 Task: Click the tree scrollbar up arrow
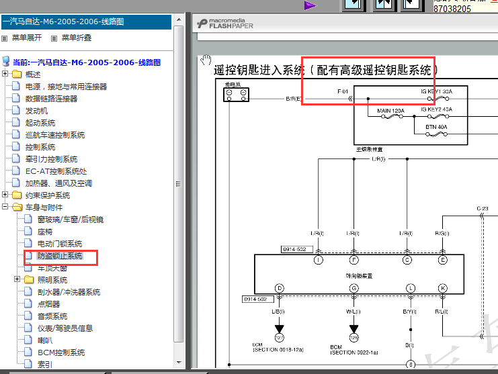[179, 19]
